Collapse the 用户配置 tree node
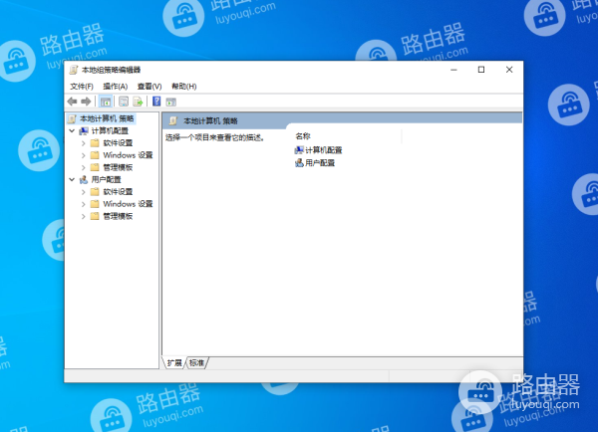The width and height of the screenshot is (598, 432). pyautogui.click(x=72, y=179)
